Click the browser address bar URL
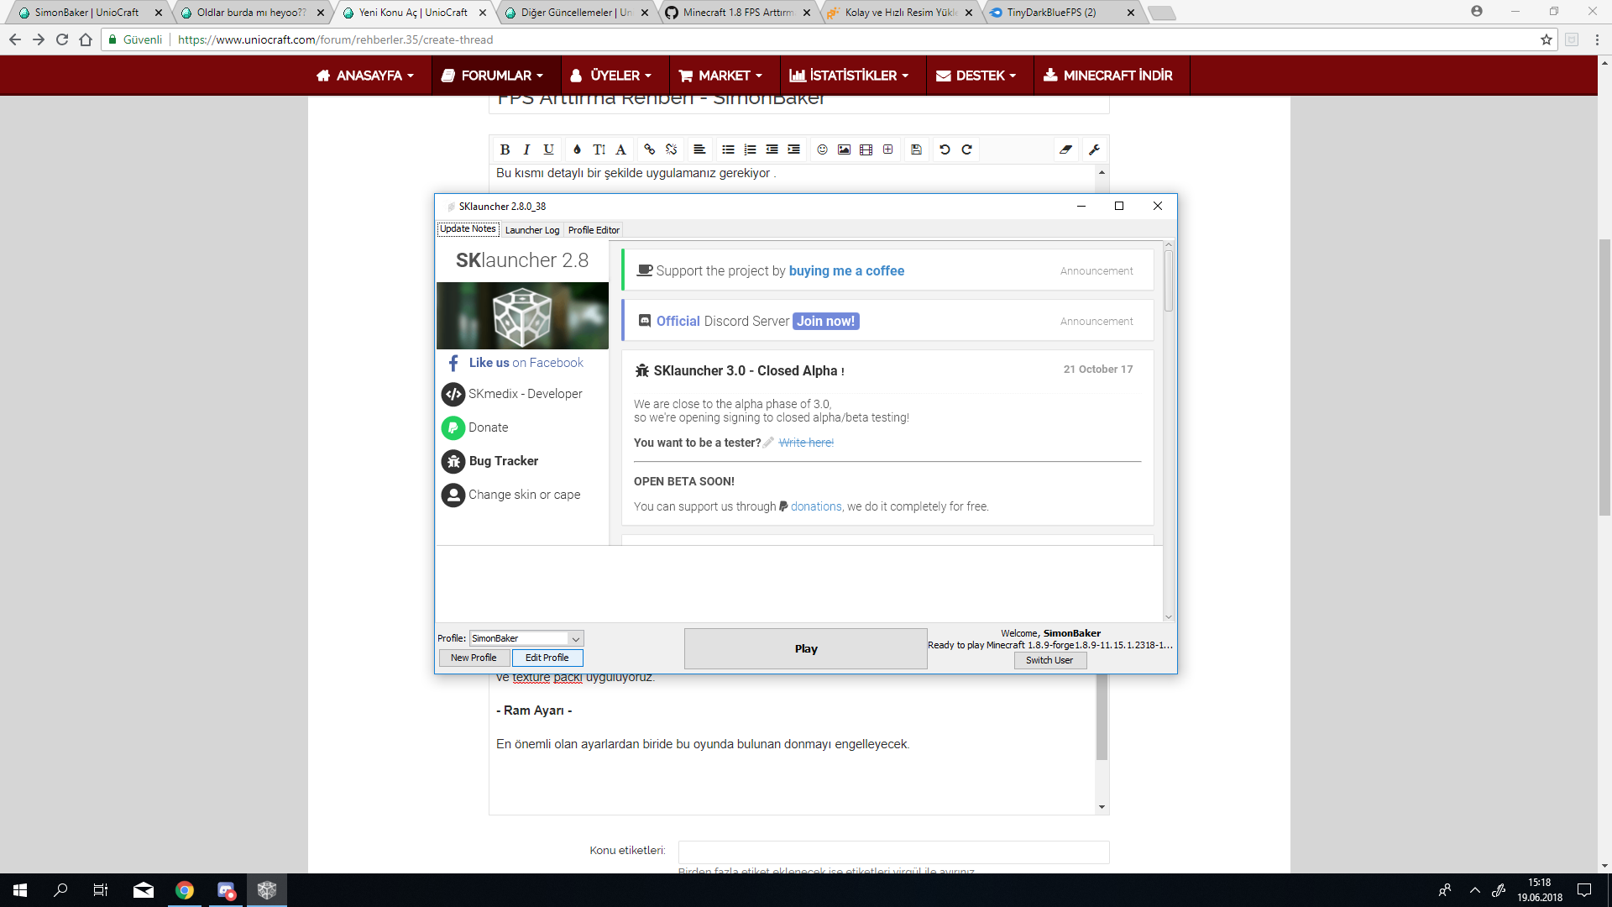 pyautogui.click(x=335, y=39)
